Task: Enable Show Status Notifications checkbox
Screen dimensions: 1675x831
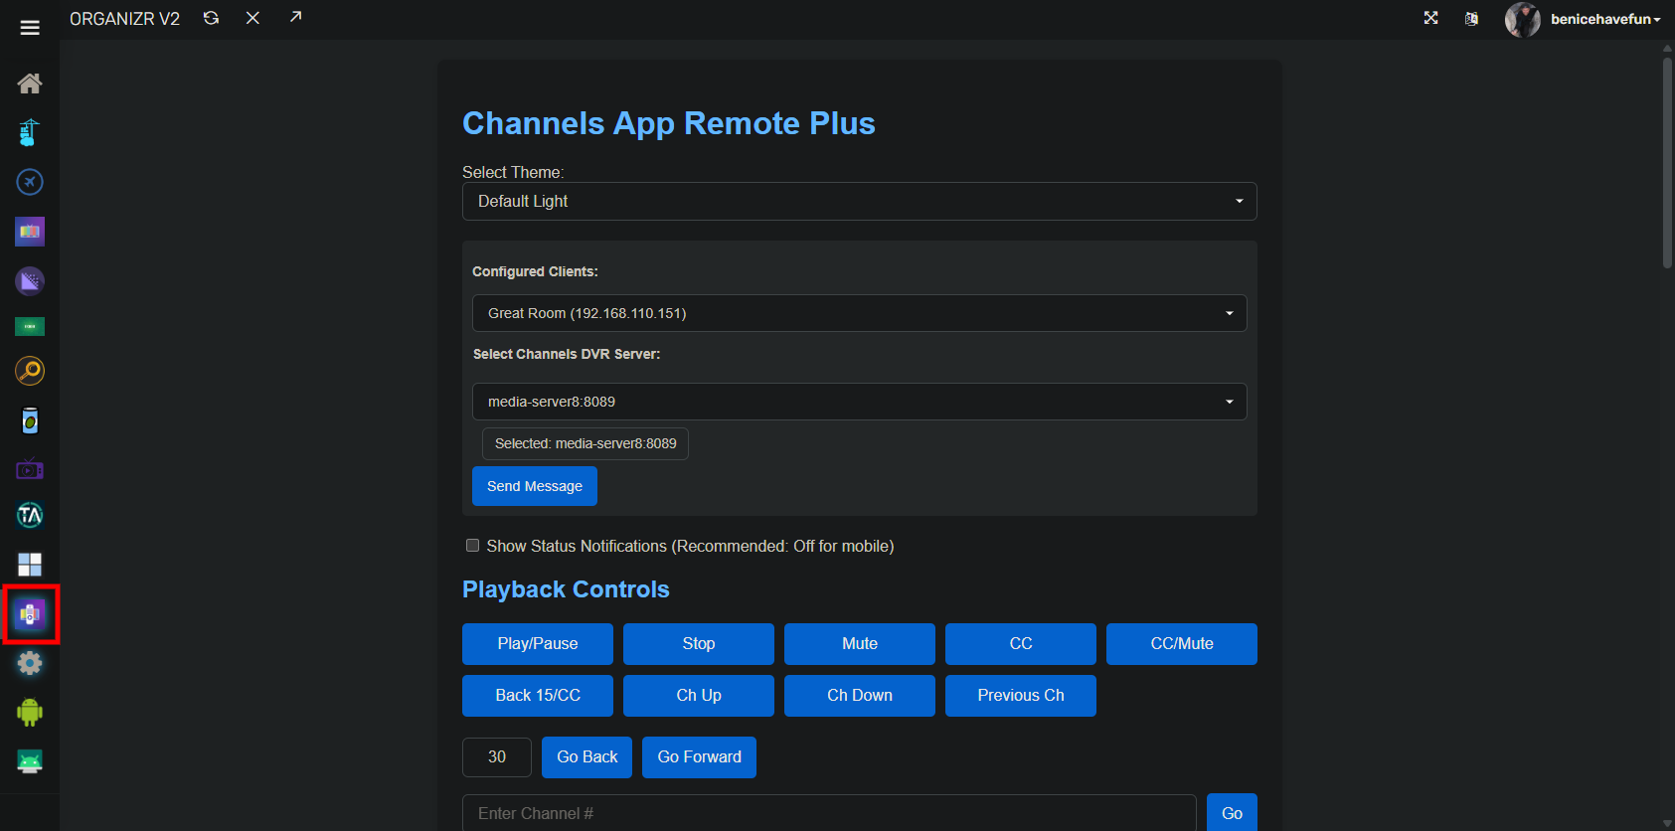Action: (473, 546)
